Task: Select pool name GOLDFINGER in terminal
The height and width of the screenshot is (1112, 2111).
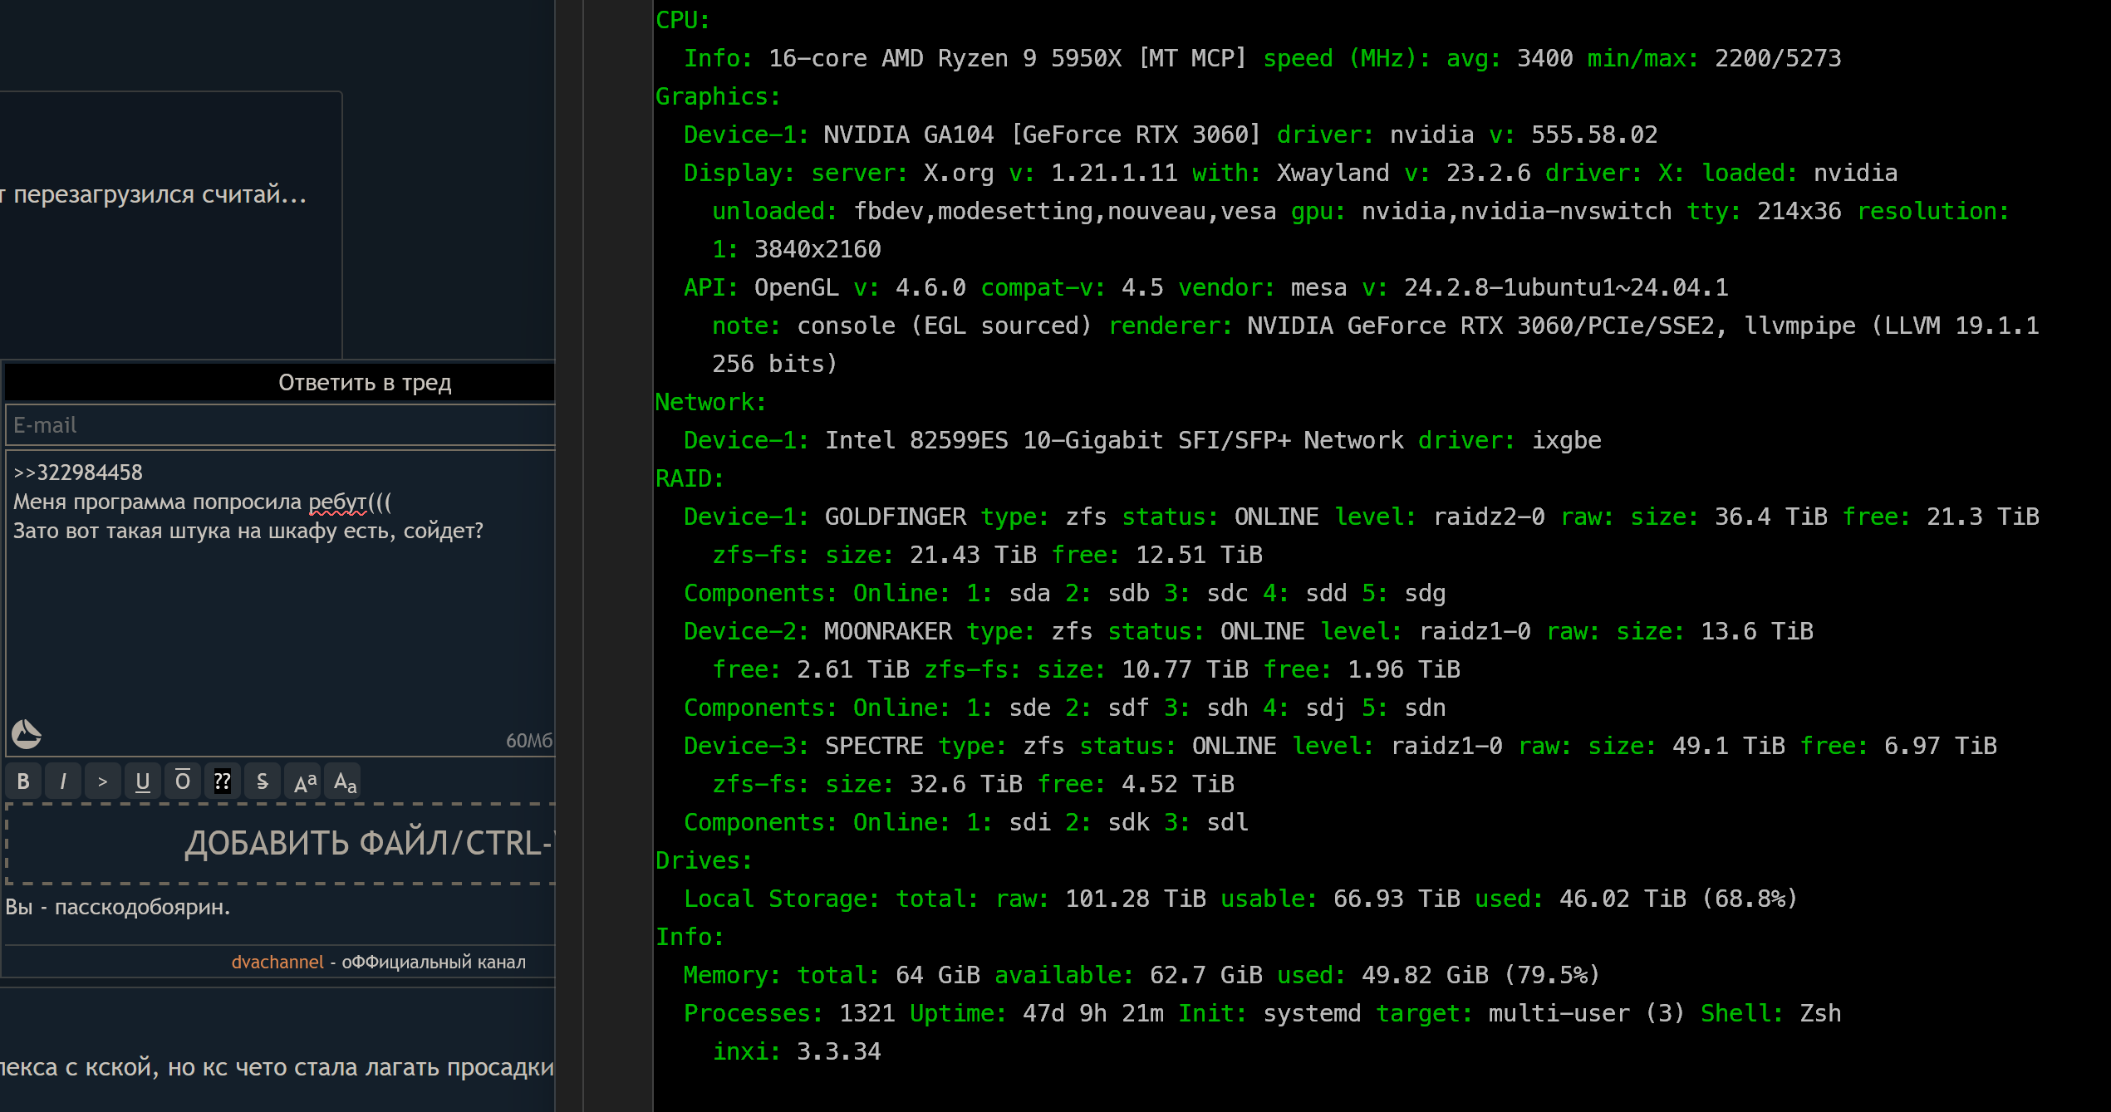Action: coord(896,517)
